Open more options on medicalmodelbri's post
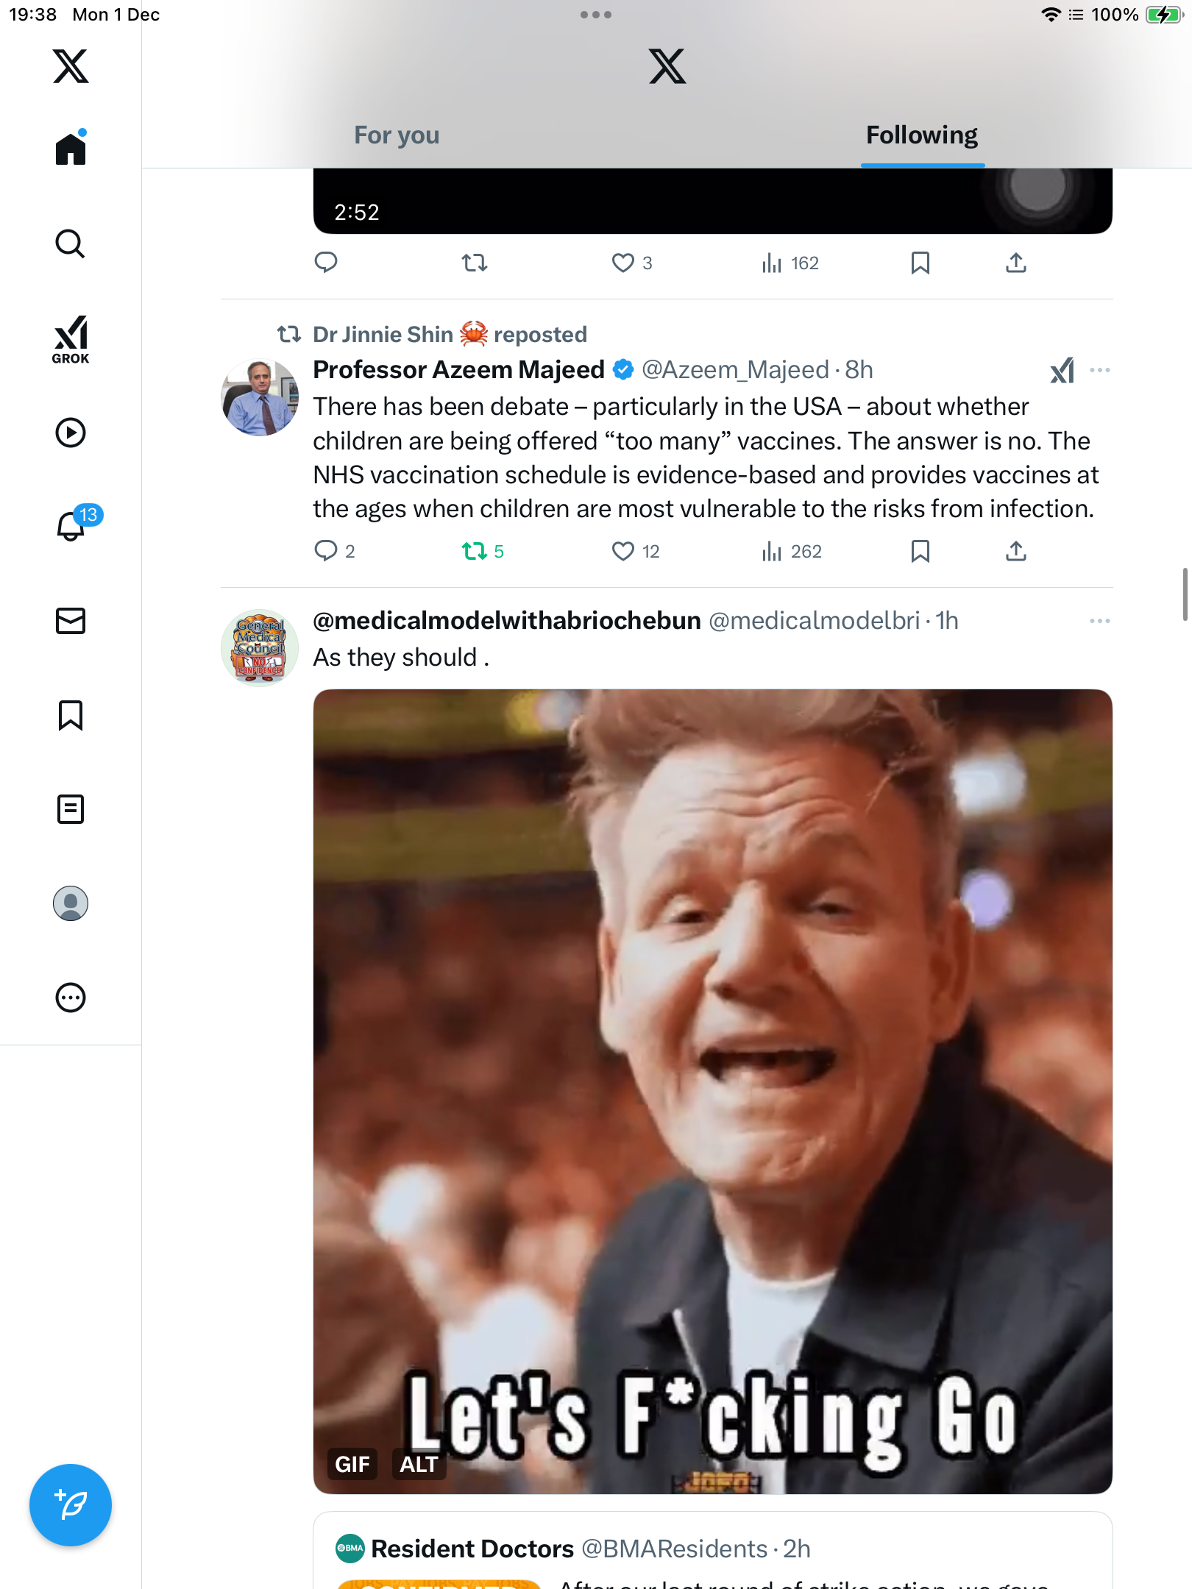 1099,621
